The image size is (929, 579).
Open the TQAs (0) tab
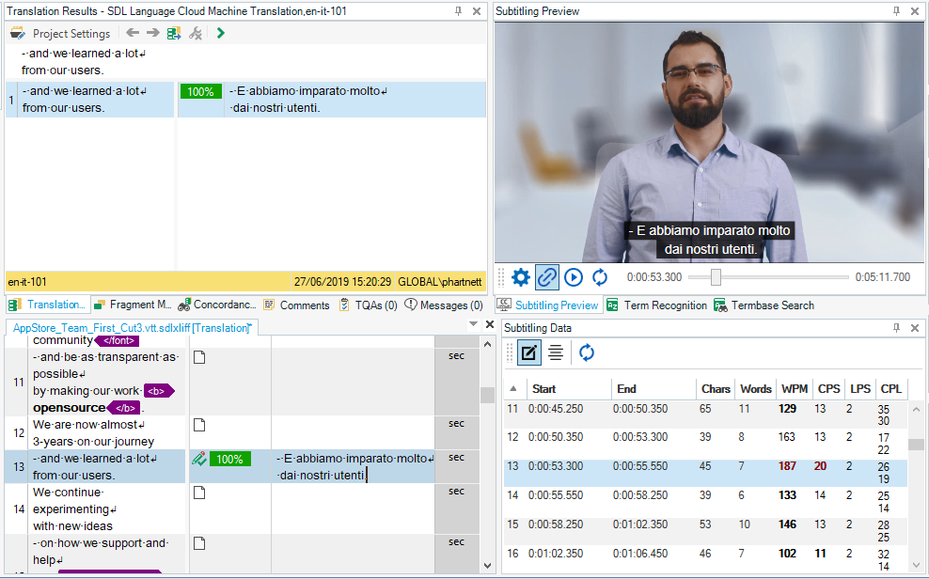pyautogui.click(x=368, y=305)
